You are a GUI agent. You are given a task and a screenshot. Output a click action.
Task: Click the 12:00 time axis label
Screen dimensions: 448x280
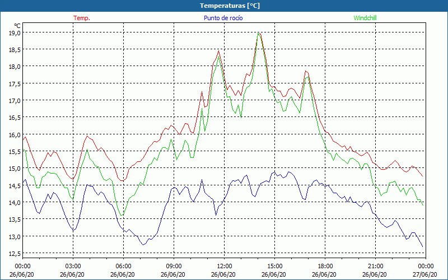point(225,267)
